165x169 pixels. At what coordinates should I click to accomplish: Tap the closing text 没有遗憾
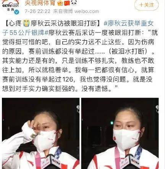pyautogui.click(x=97, y=89)
